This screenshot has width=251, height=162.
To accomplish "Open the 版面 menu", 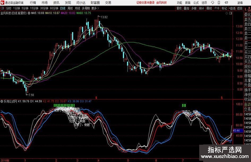I will (188, 3).
